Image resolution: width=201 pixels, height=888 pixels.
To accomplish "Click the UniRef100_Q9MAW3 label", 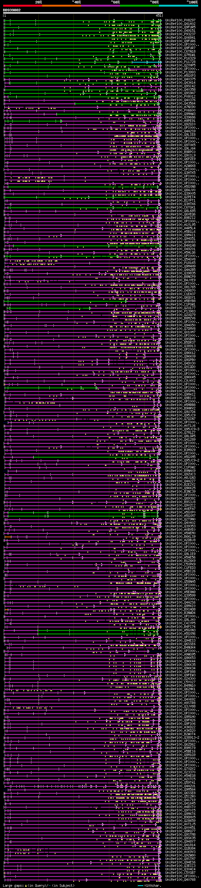I will point(180,114).
